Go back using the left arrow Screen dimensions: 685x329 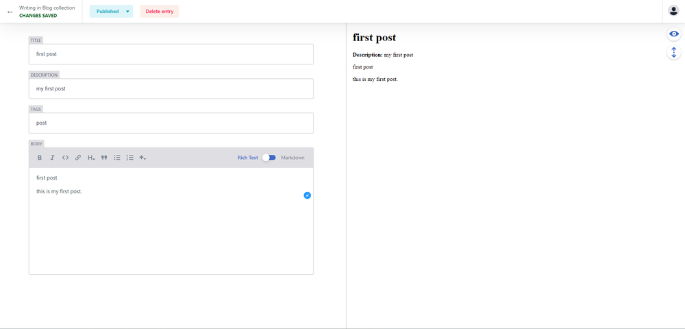10,12
